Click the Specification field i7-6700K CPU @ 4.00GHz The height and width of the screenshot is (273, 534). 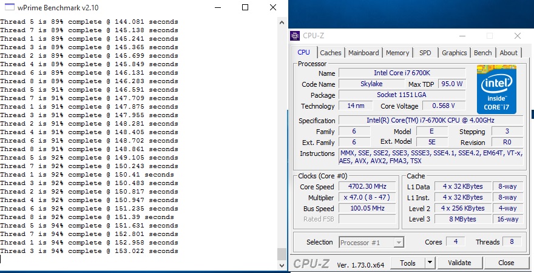coord(431,120)
